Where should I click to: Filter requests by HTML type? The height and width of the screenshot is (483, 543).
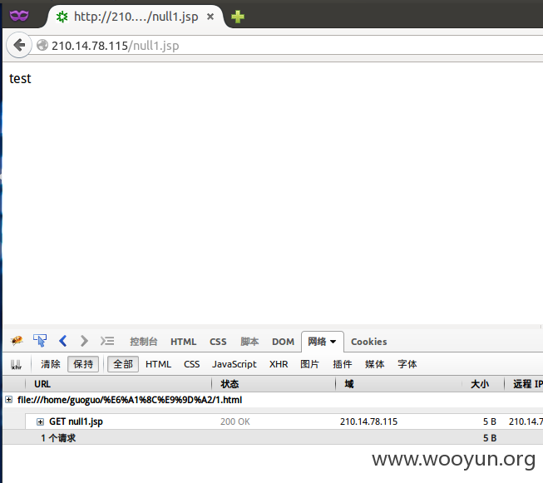point(158,364)
